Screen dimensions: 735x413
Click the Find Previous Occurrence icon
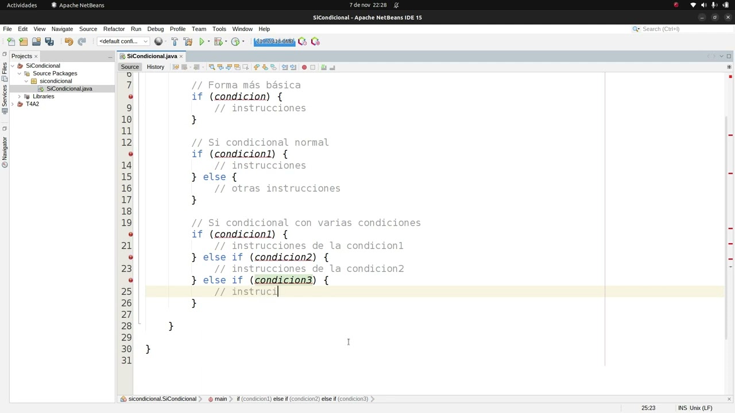220,67
